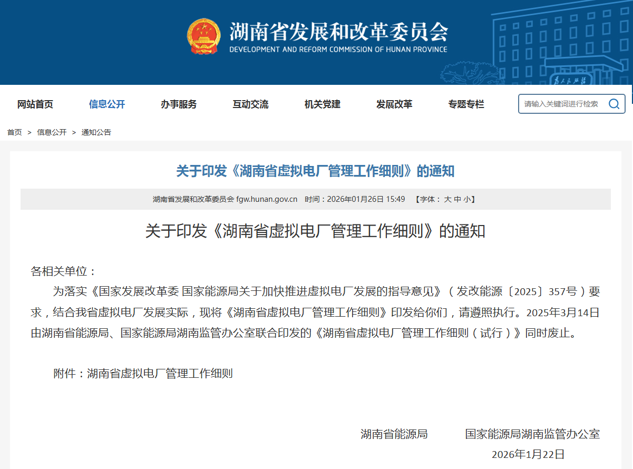633x469 pixels.
Task: Open the 网站首页 navigation item
Action: coord(35,104)
